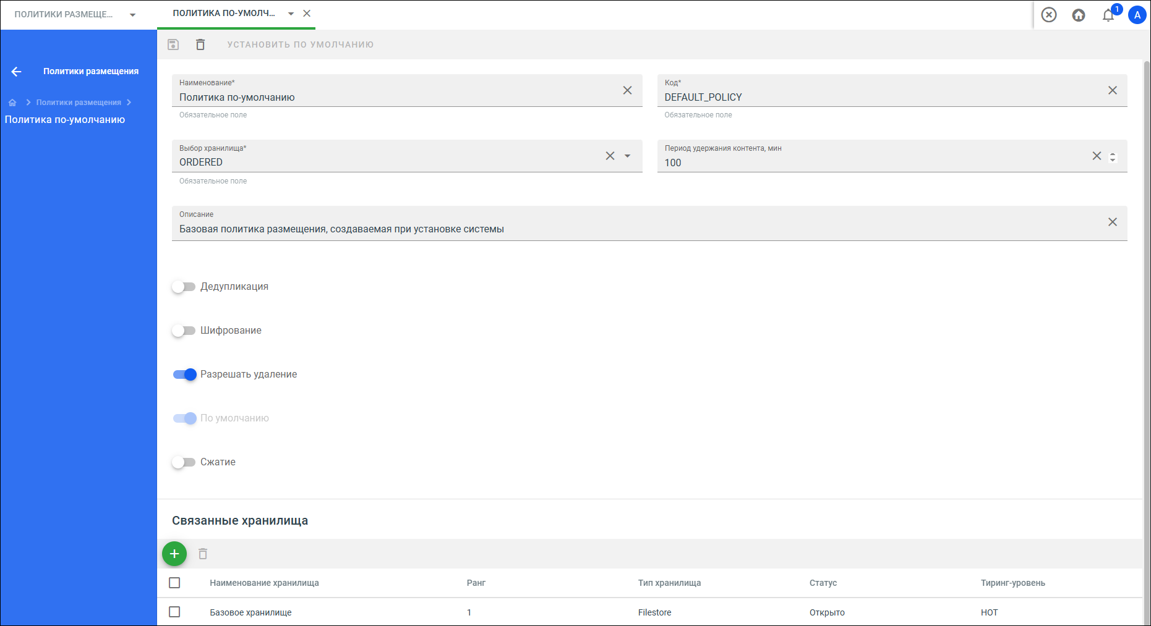Enable the Сжатие switch
Screen dimensions: 1151x626
(184, 462)
